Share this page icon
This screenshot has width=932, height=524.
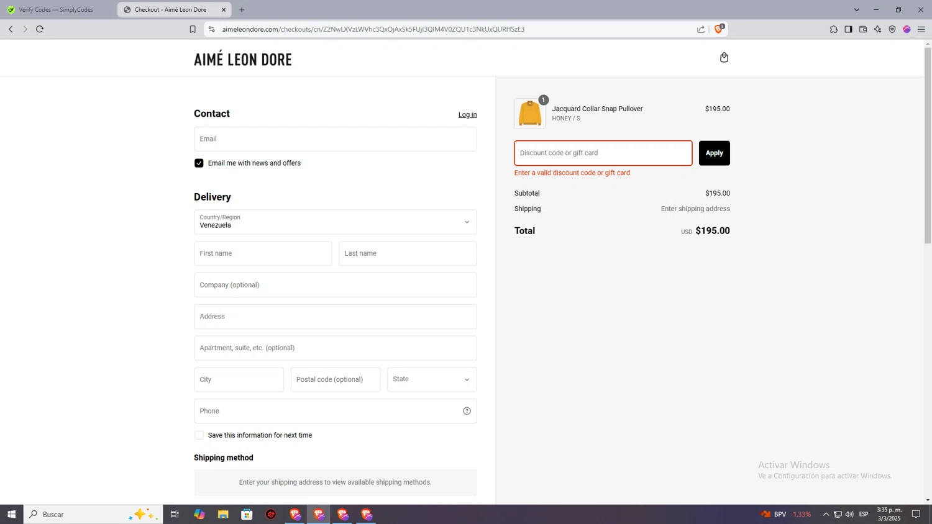click(701, 29)
